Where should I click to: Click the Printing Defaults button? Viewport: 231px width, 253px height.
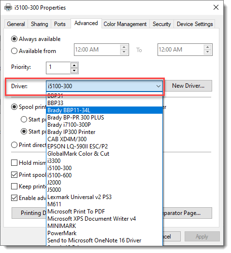click(x=29, y=213)
